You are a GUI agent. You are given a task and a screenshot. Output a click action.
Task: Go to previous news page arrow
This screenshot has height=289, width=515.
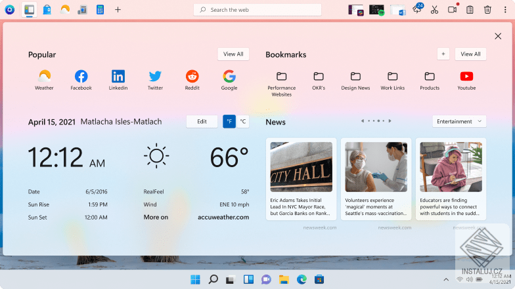point(363,121)
